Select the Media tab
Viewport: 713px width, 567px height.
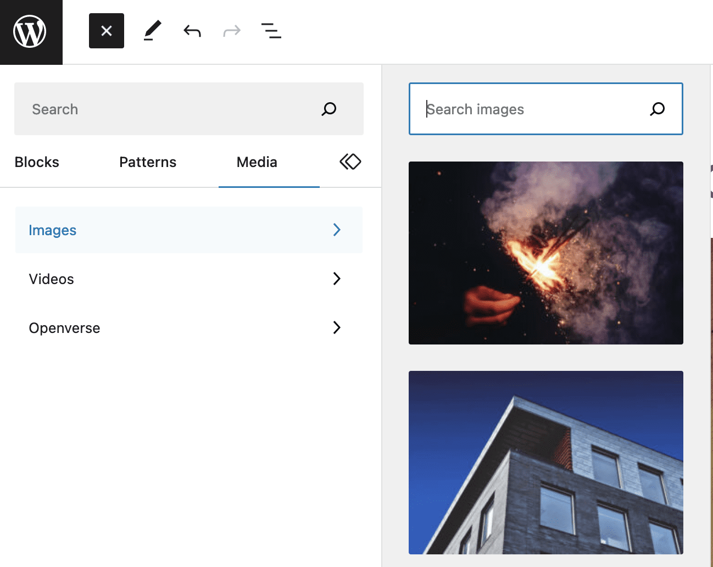257,162
